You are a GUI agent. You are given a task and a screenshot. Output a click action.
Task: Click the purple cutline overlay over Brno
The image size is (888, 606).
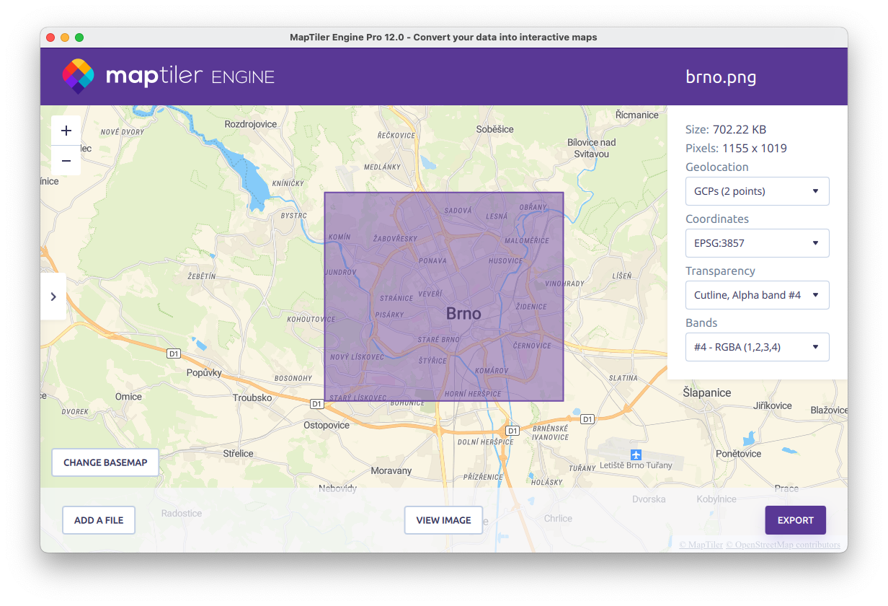444,296
